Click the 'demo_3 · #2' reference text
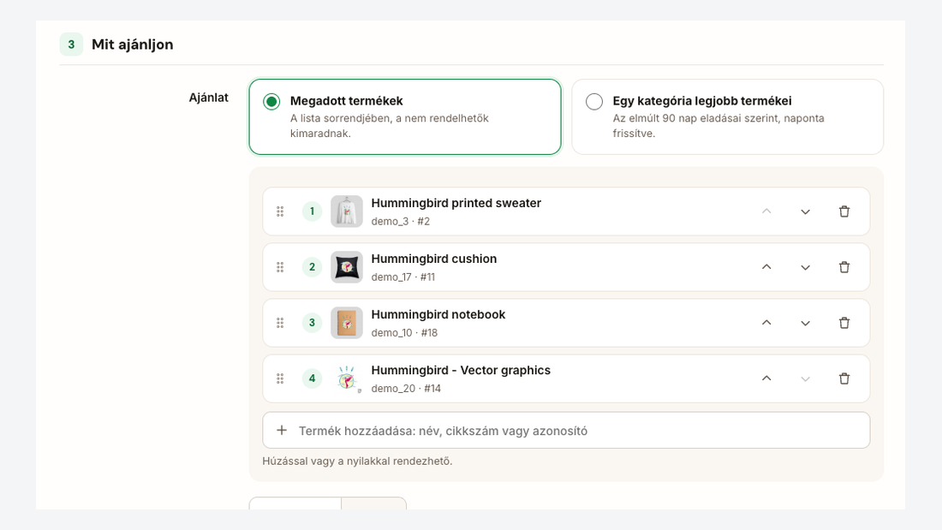Image resolution: width=942 pixels, height=530 pixels. click(x=401, y=221)
